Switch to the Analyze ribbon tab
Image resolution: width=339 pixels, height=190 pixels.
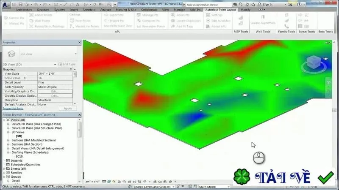click(x=106, y=10)
